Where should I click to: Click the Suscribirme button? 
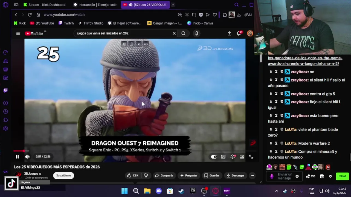63,175
